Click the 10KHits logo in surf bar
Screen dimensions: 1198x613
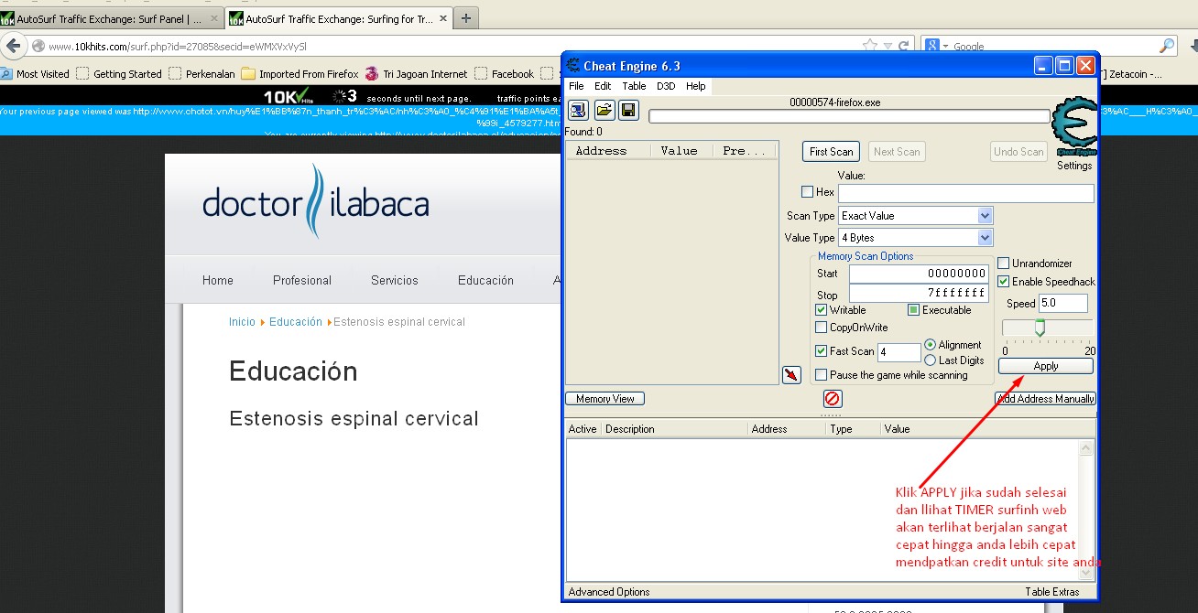click(x=289, y=96)
